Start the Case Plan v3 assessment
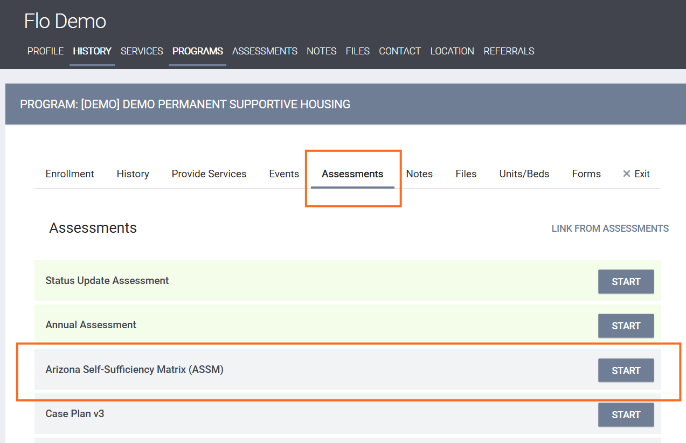The width and height of the screenshot is (686, 443). click(626, 415)
